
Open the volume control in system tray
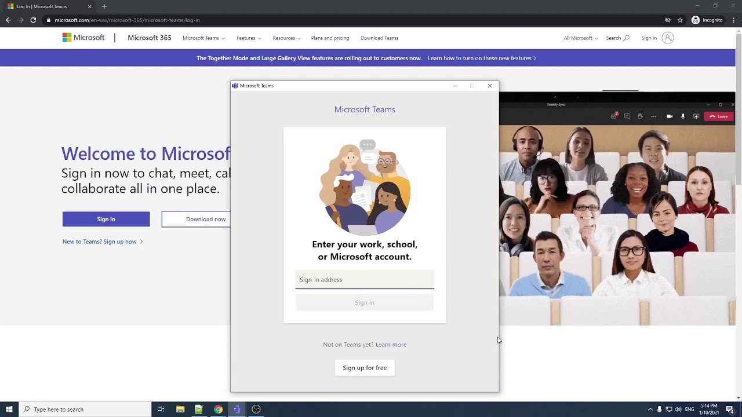tap(678, 409)
